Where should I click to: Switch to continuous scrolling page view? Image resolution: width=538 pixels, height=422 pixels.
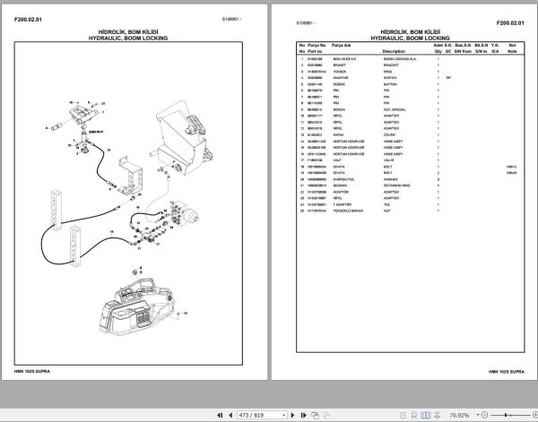(414, 415)
